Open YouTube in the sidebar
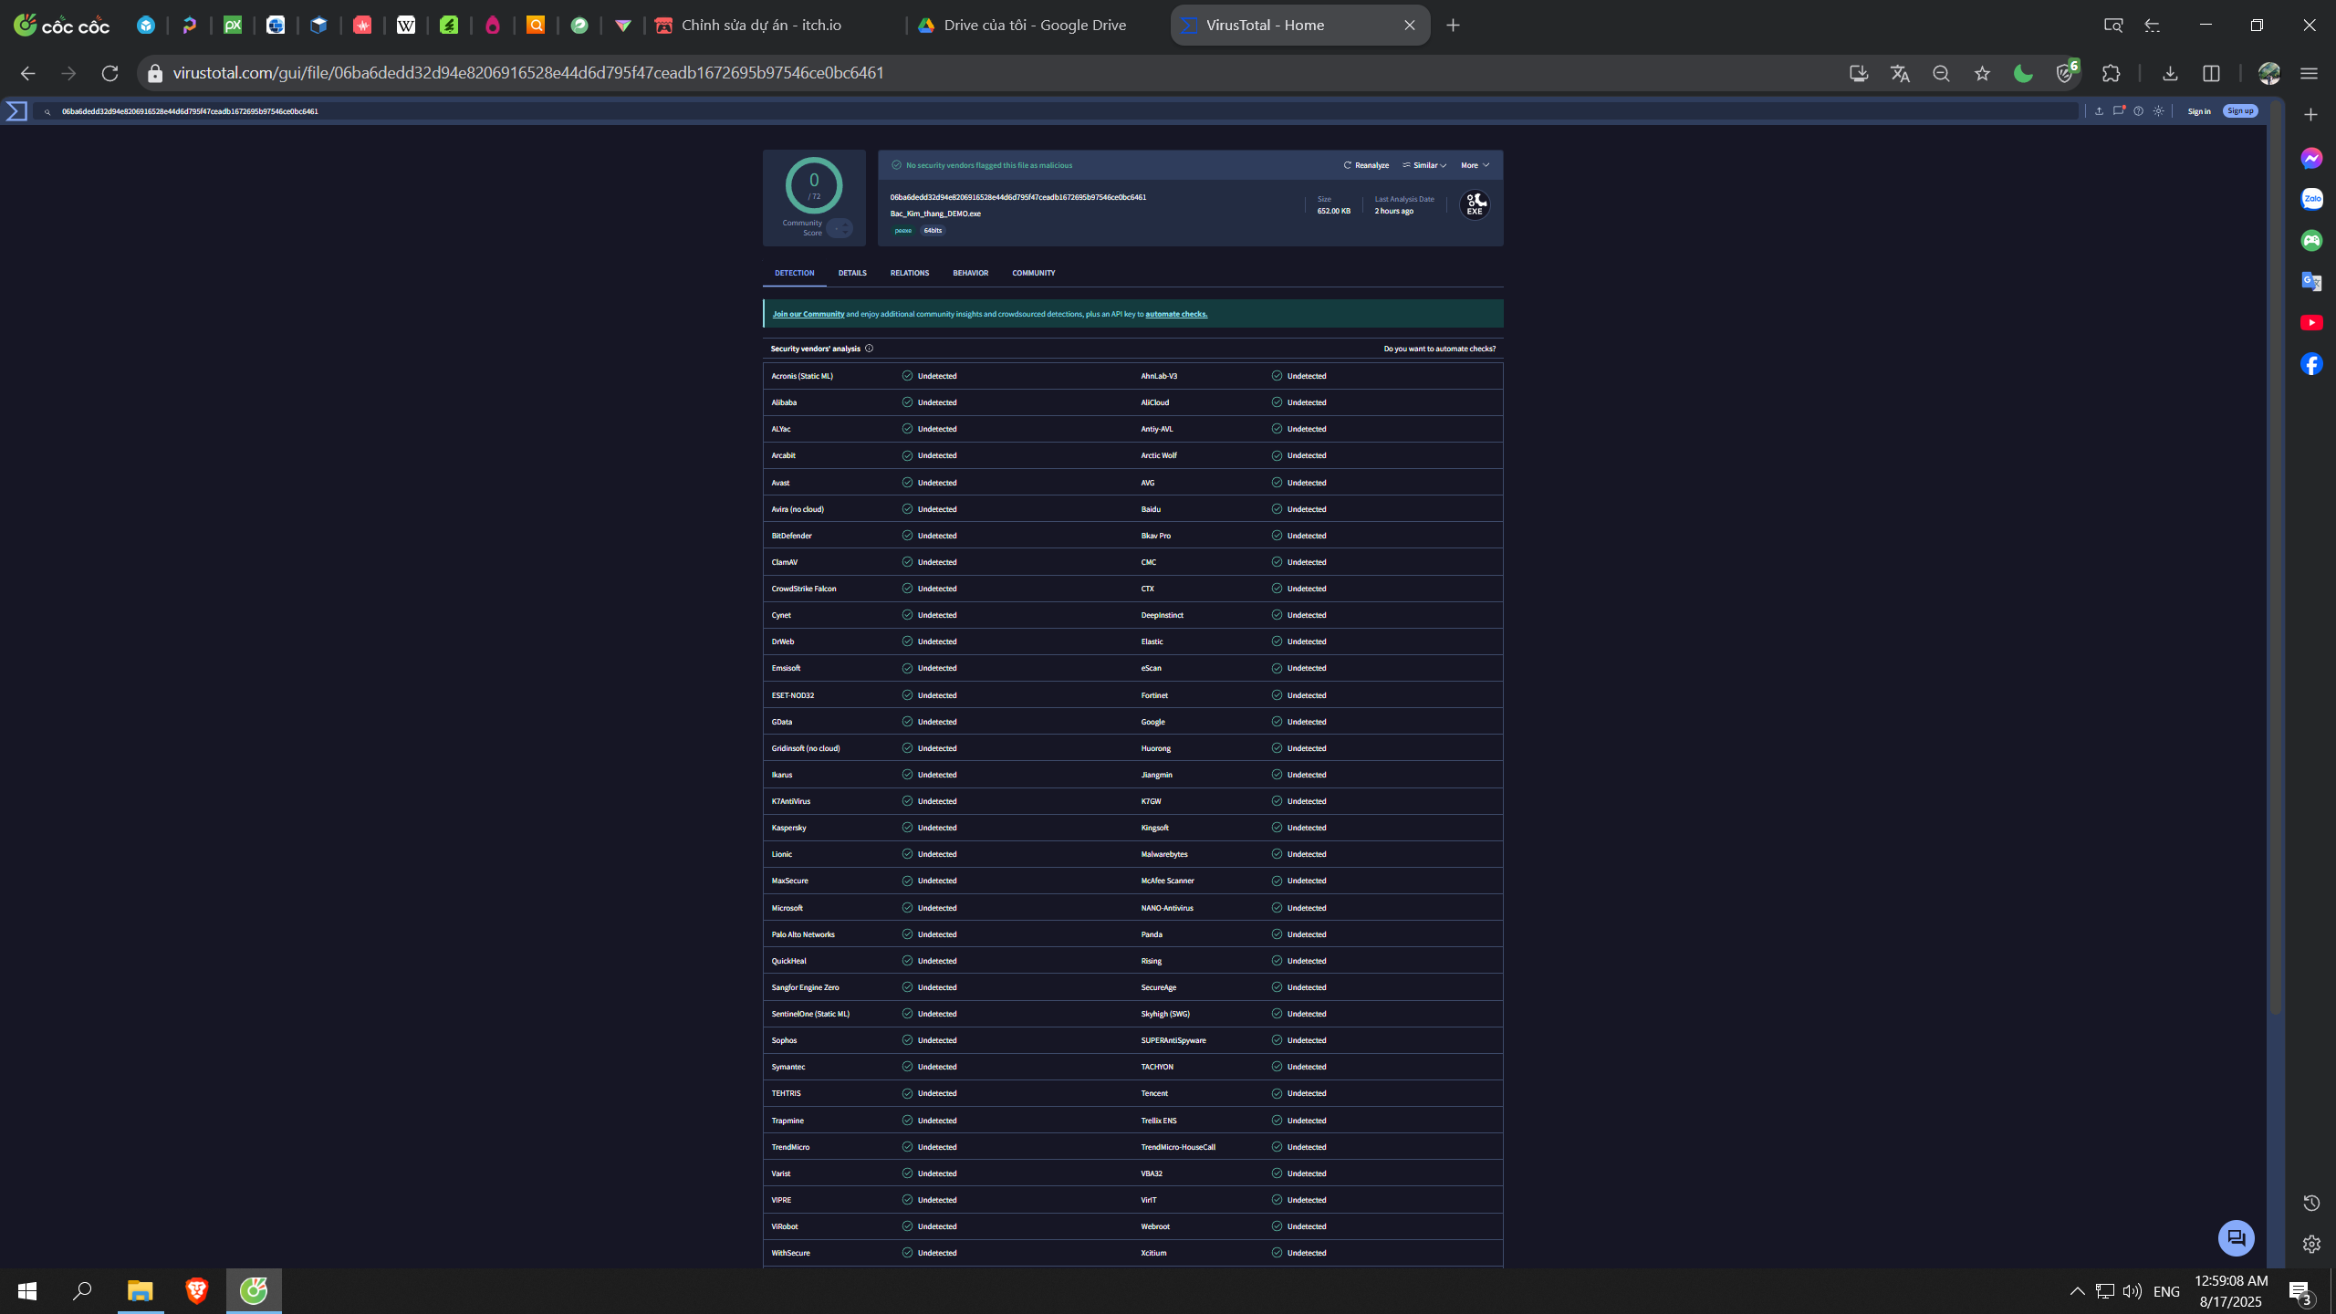Screen dimensions: 2336x1314 tap(2311, 323)
